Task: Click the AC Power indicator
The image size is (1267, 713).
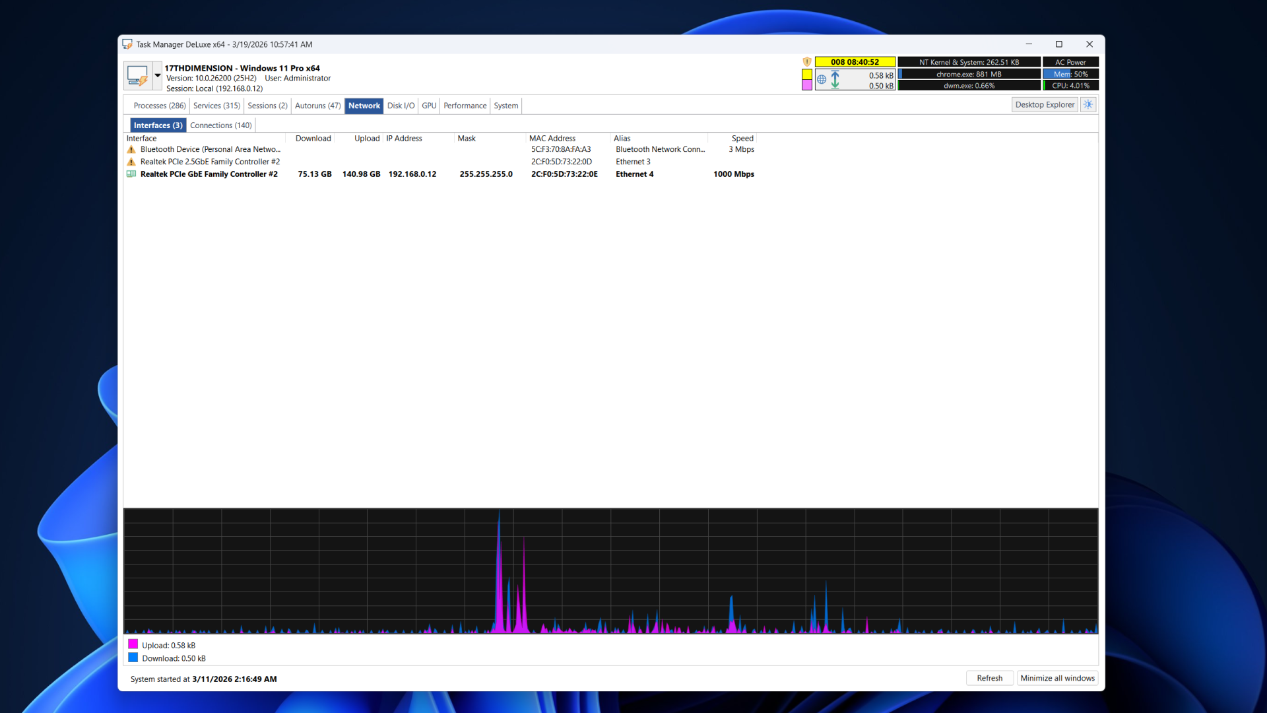Action: pyautogui.click(x=1070, y=62)
